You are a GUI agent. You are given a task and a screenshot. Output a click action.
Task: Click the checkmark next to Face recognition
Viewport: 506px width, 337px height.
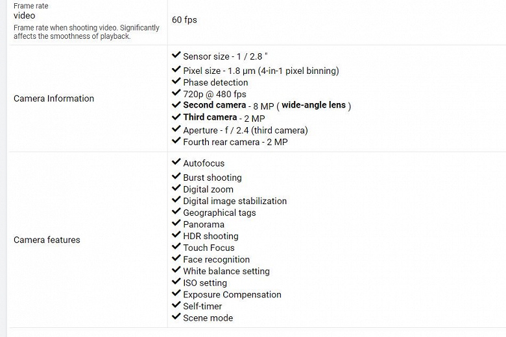pyautogui.click(x=176, y=258)
